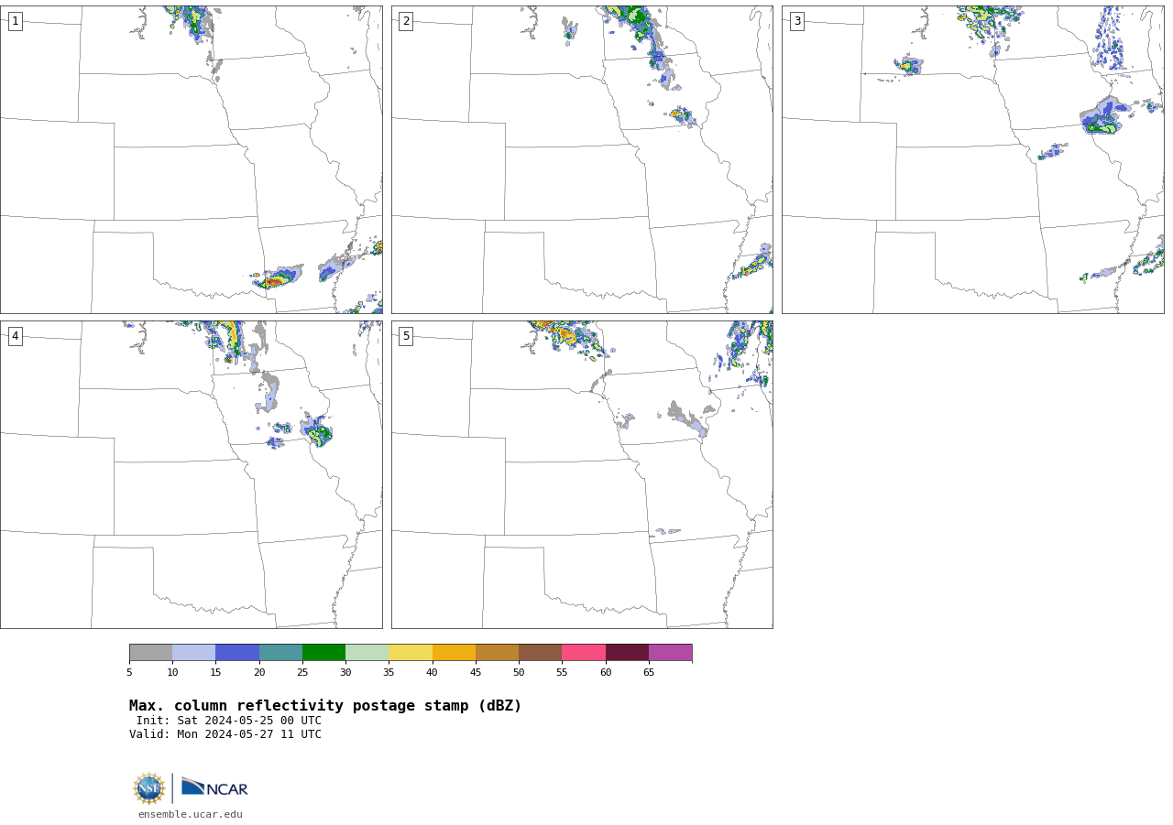The height and width of the screenshot is (825, 1173).
Task: Click the pink 55-60 dBZ swatch
Action: click(584, 652)
